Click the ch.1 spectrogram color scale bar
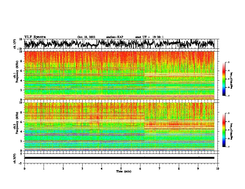 (x=224, y=79)
